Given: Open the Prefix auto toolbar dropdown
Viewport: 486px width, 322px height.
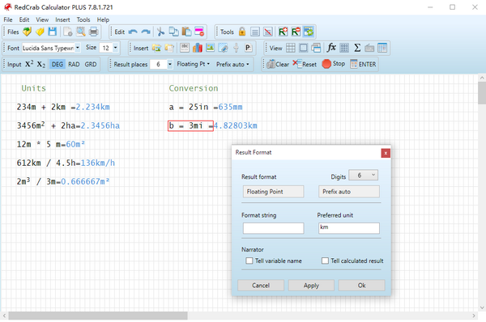Looking at the screenshot, I should pos(232,64).
